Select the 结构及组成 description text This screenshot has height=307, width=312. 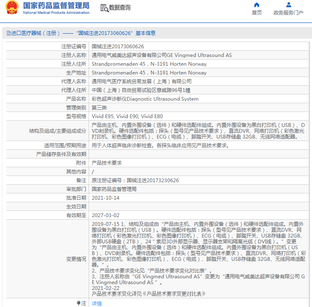tap(198, 131)
